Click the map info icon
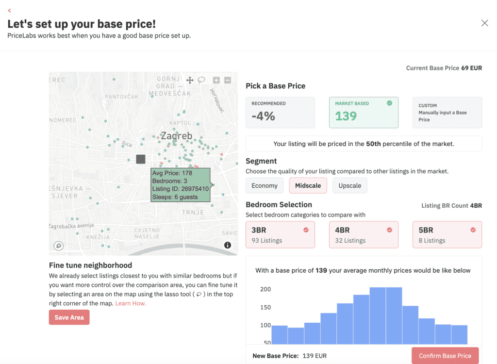 click(228, 245)
